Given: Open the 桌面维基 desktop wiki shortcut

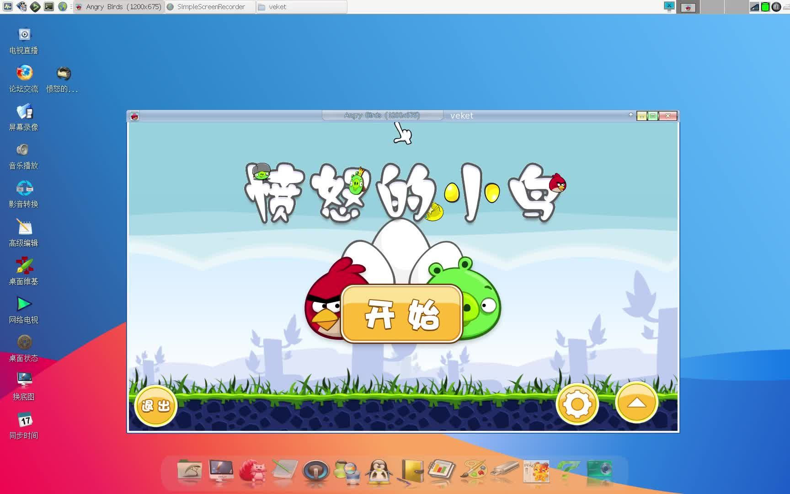Looking at the screenshot, I should (24, 272).
